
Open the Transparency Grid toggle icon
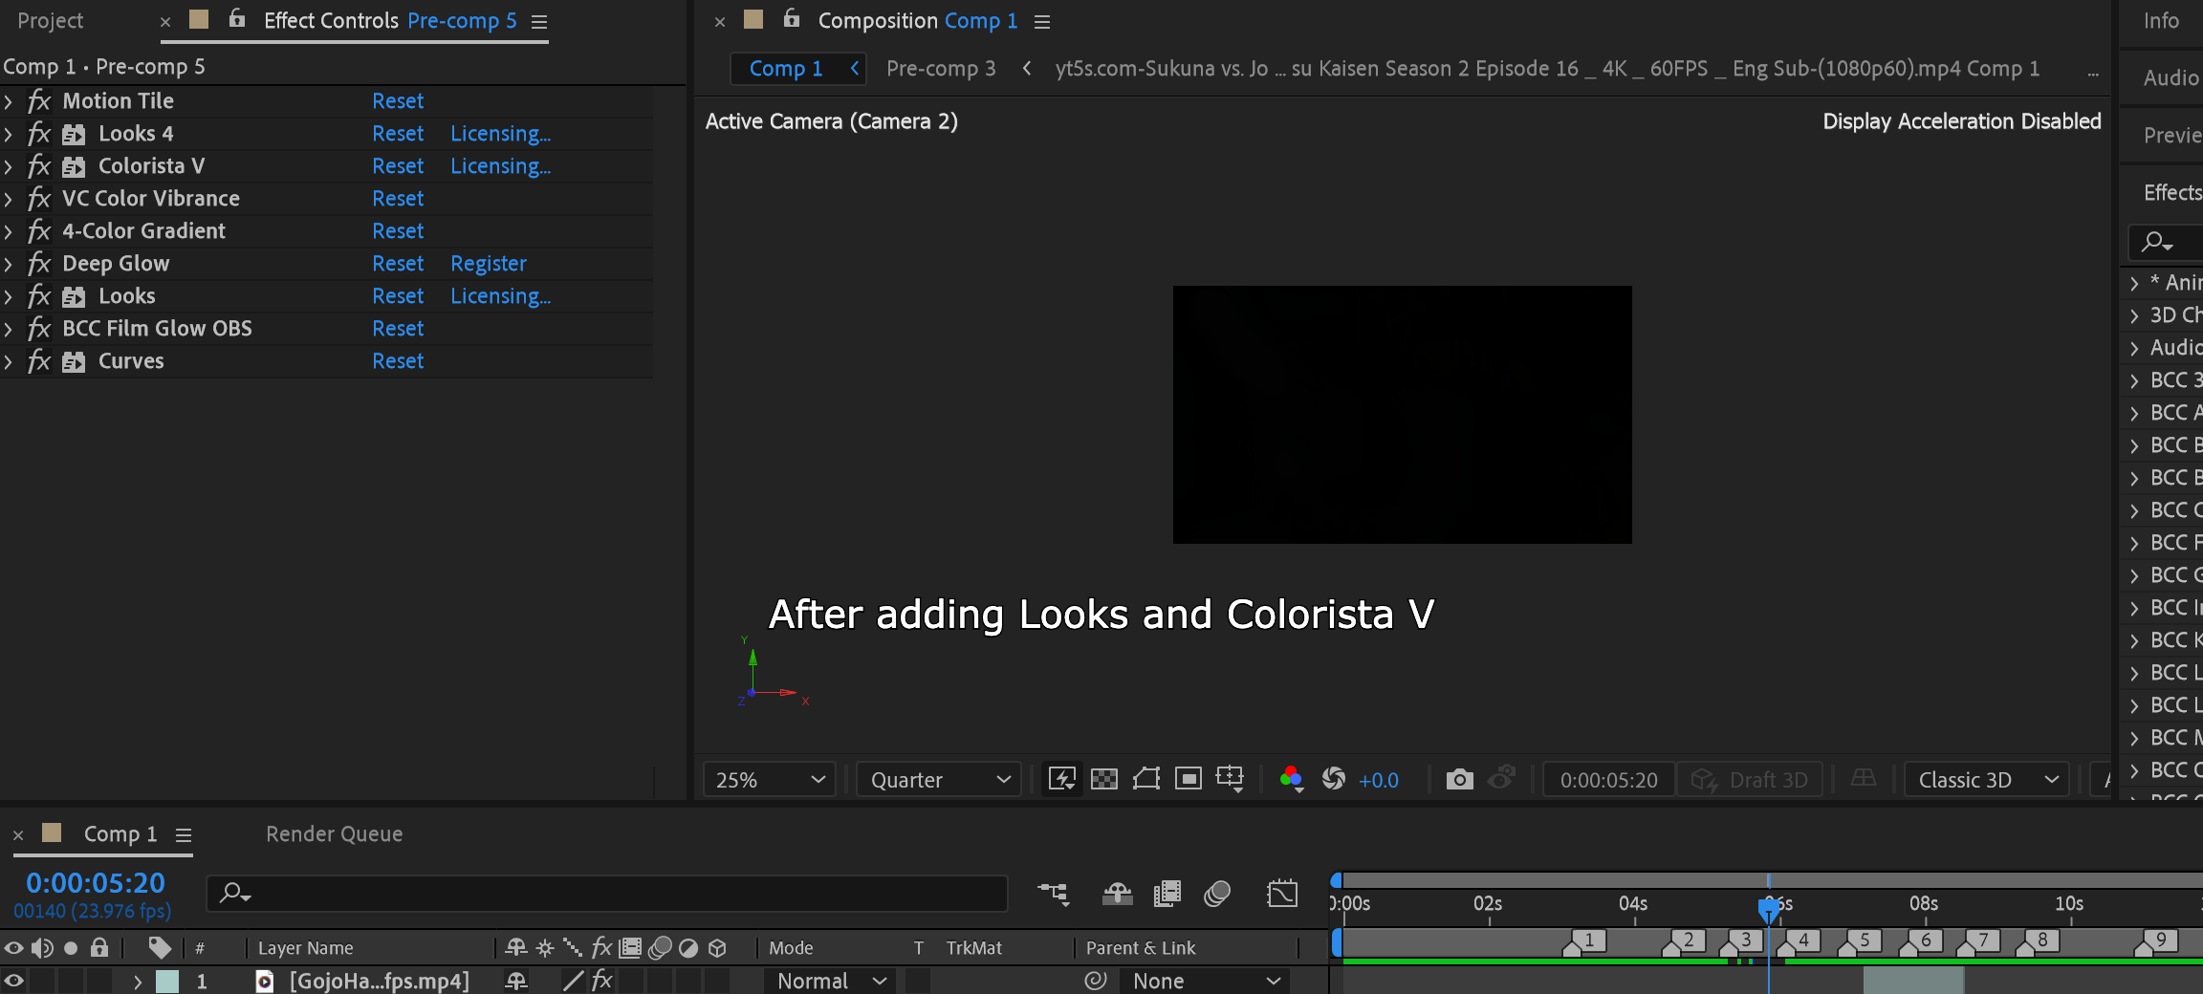click(x=1105, y=779)
